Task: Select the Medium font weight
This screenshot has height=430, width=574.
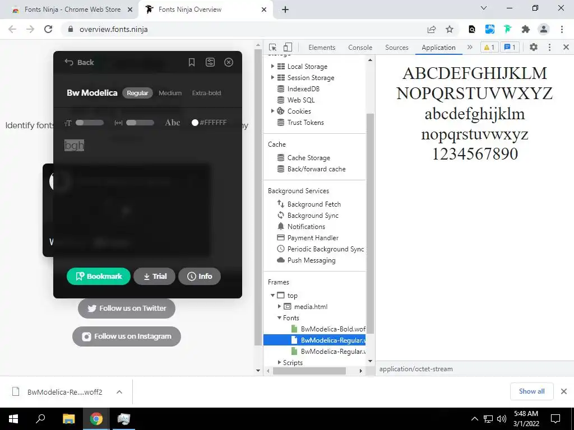Action: click(x=170, y=93)
